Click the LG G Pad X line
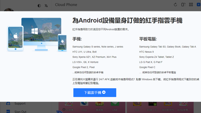 click(151, 62)
